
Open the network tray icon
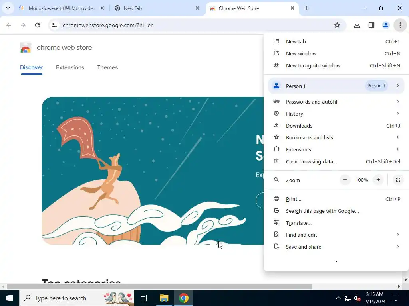point(348,298)
